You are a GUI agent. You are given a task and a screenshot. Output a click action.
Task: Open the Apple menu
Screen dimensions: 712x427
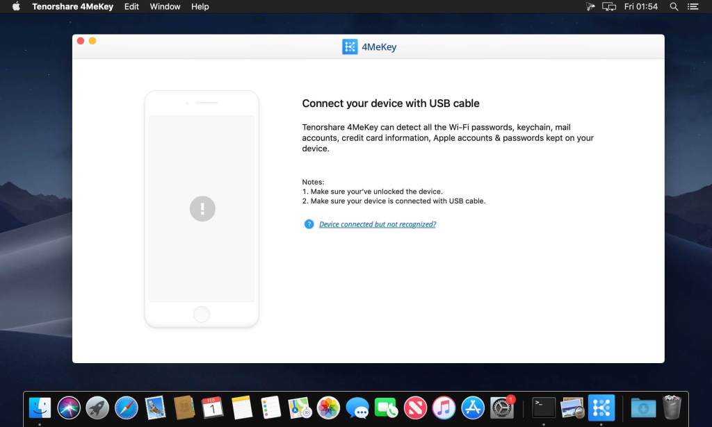(16, 6)
